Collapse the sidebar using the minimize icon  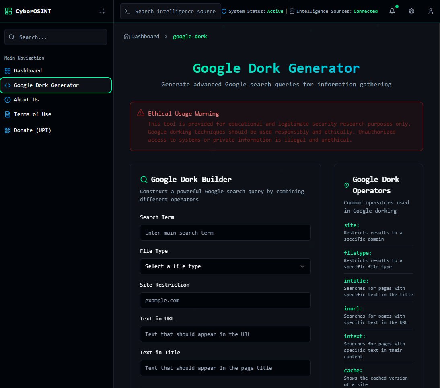coord(102,11)
